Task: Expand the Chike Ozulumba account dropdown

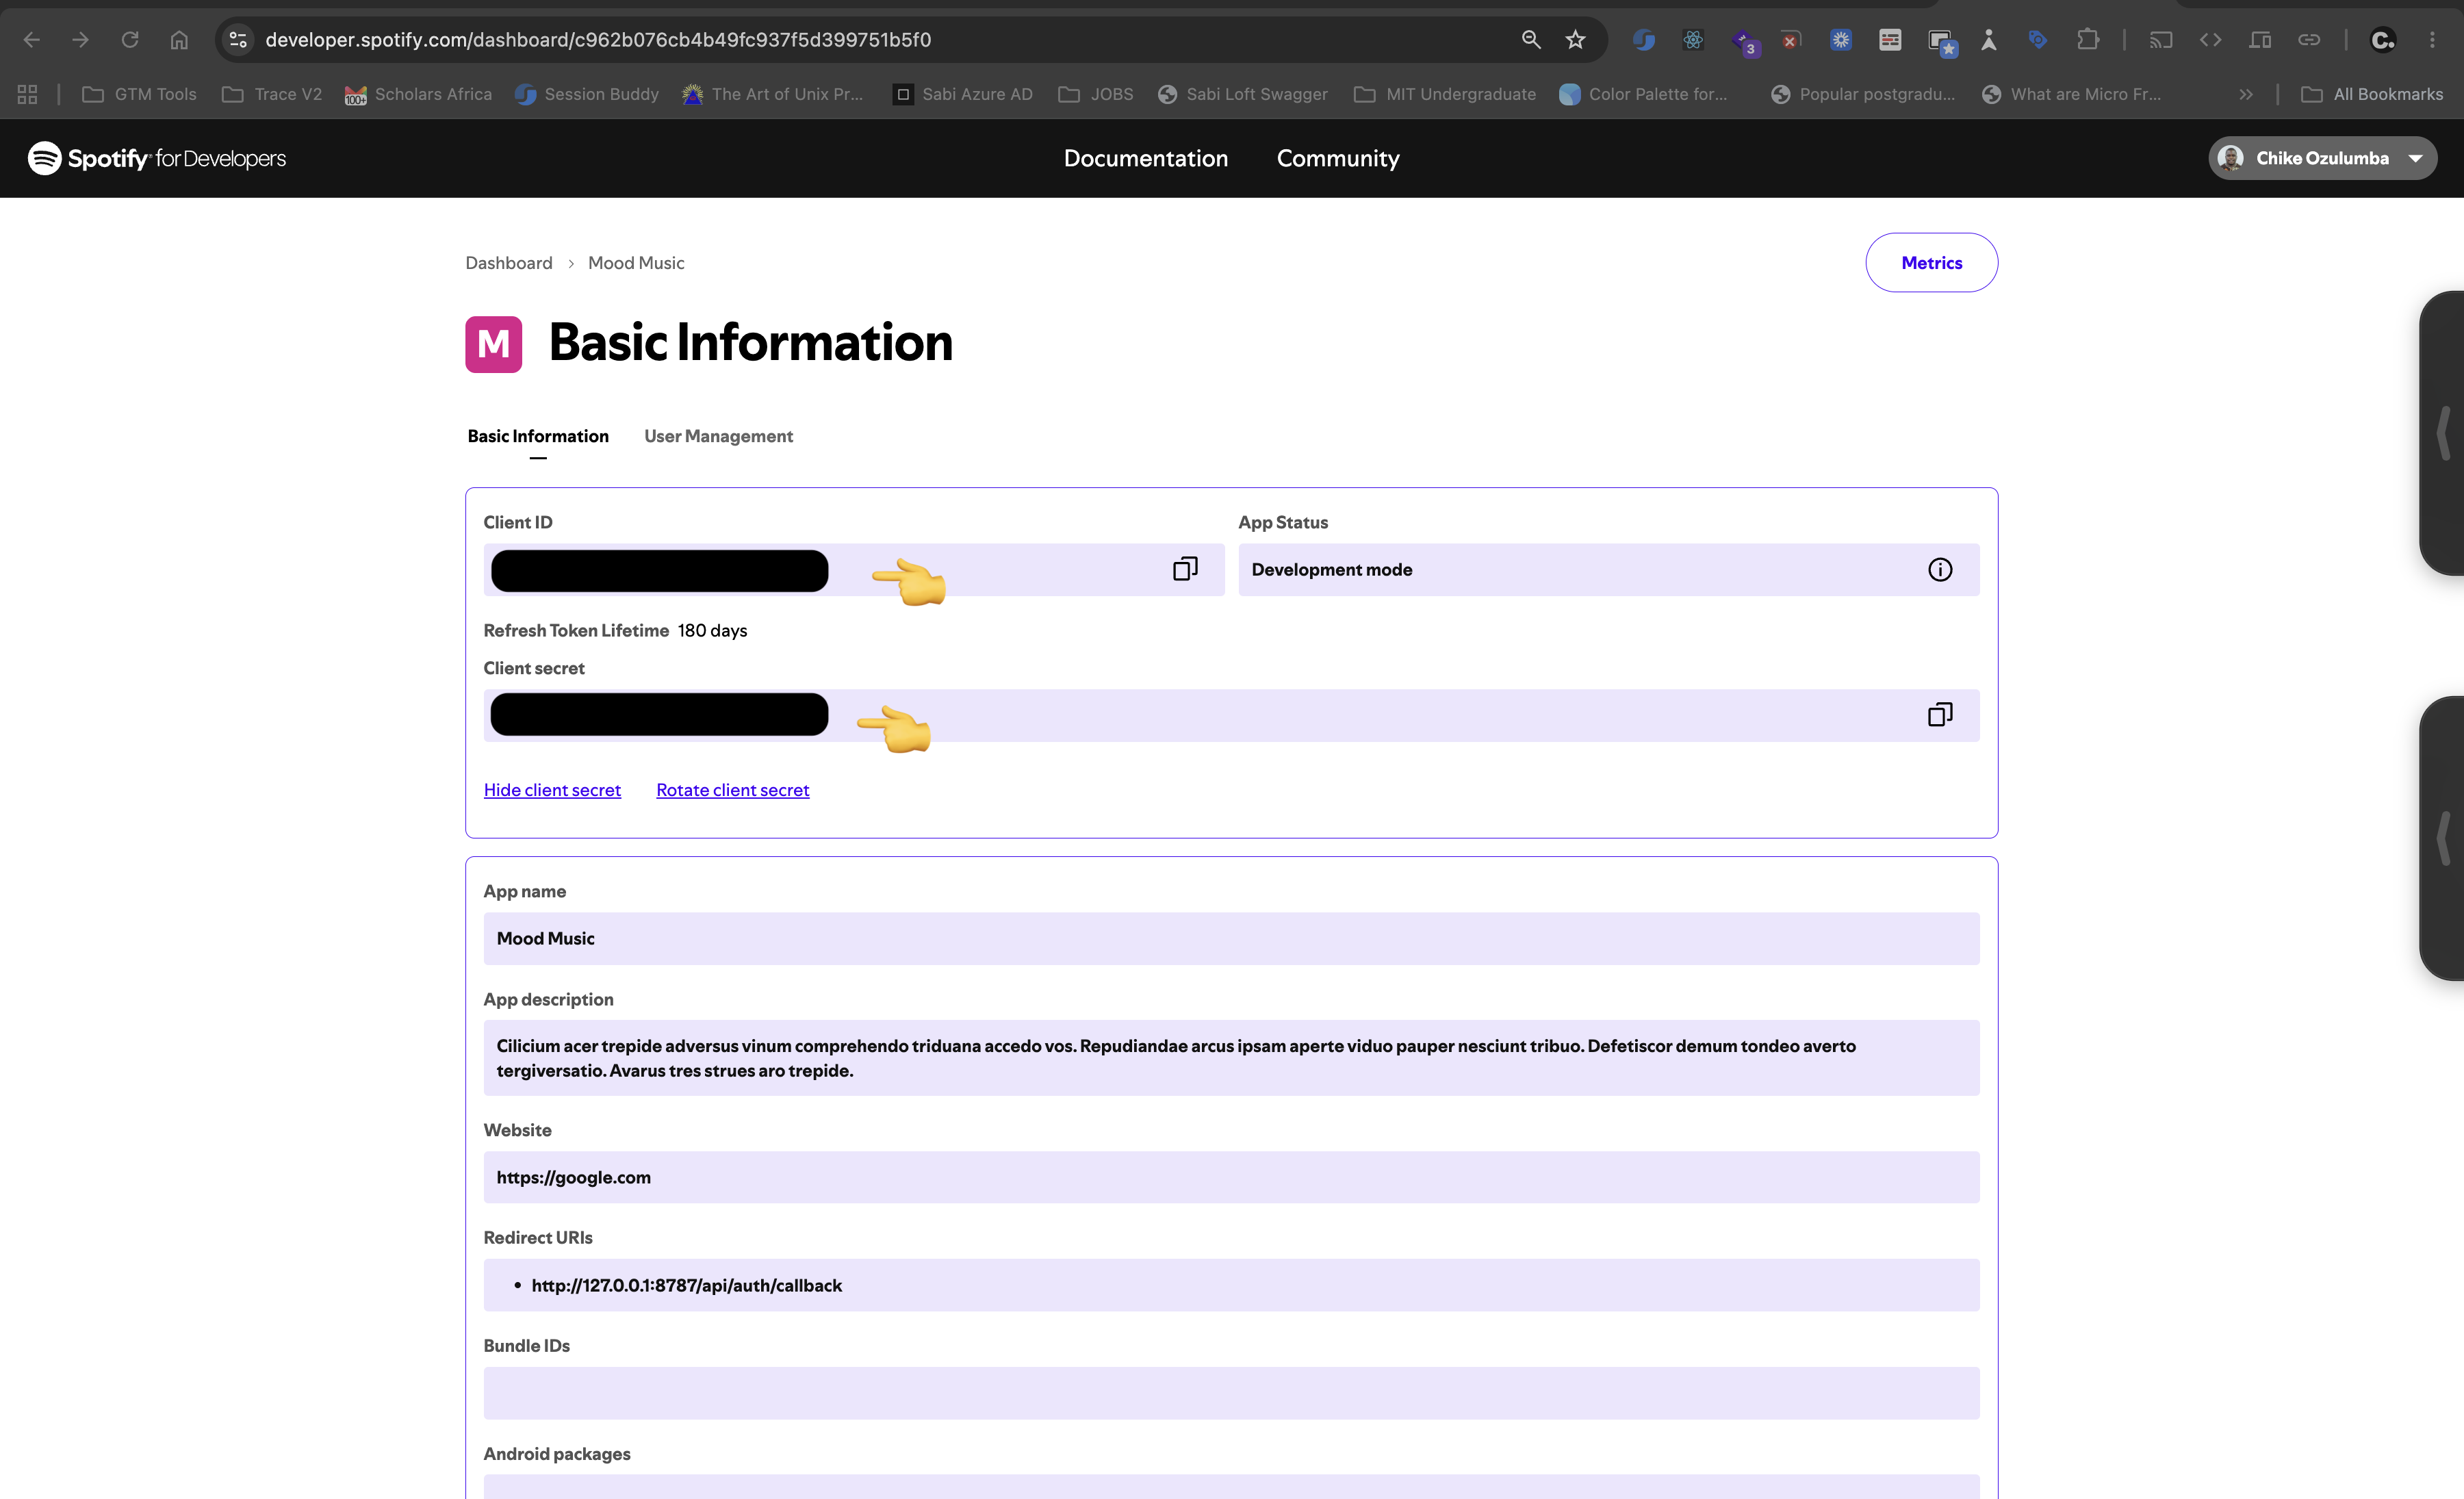Action: (2322, 158)
